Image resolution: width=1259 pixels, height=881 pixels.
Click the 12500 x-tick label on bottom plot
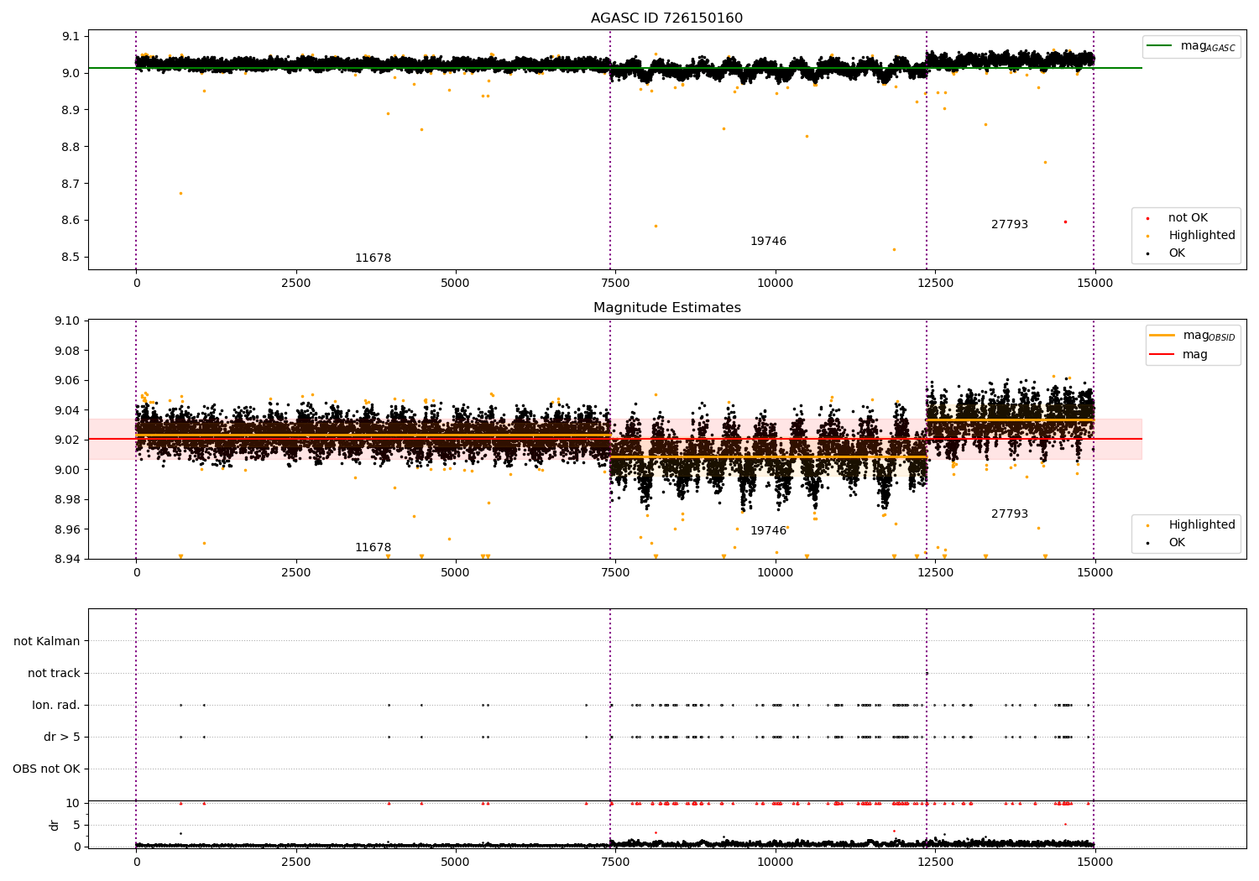935,862
